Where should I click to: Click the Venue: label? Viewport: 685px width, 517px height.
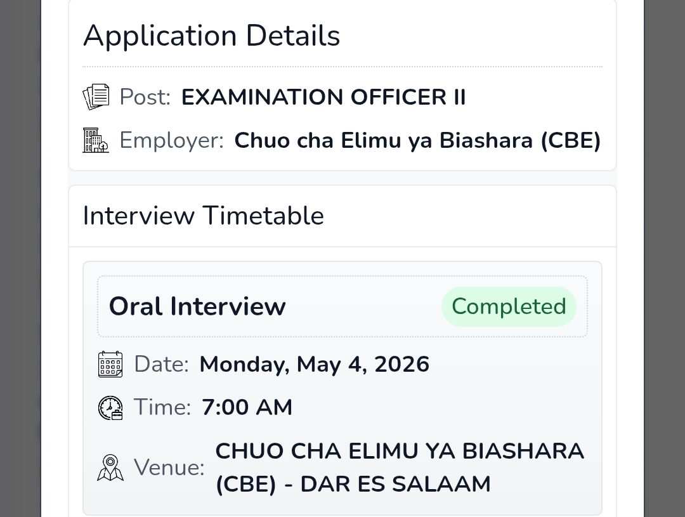[x=169, y=468]
